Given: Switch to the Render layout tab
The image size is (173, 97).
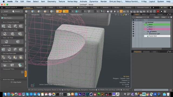Looking at the screenshot, I should pos(117,8).
